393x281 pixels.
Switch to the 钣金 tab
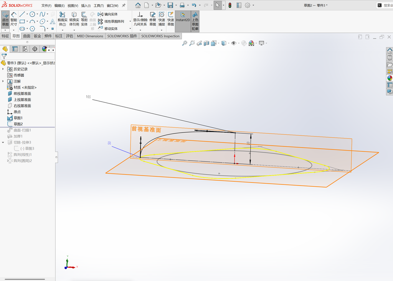[37, 36]
